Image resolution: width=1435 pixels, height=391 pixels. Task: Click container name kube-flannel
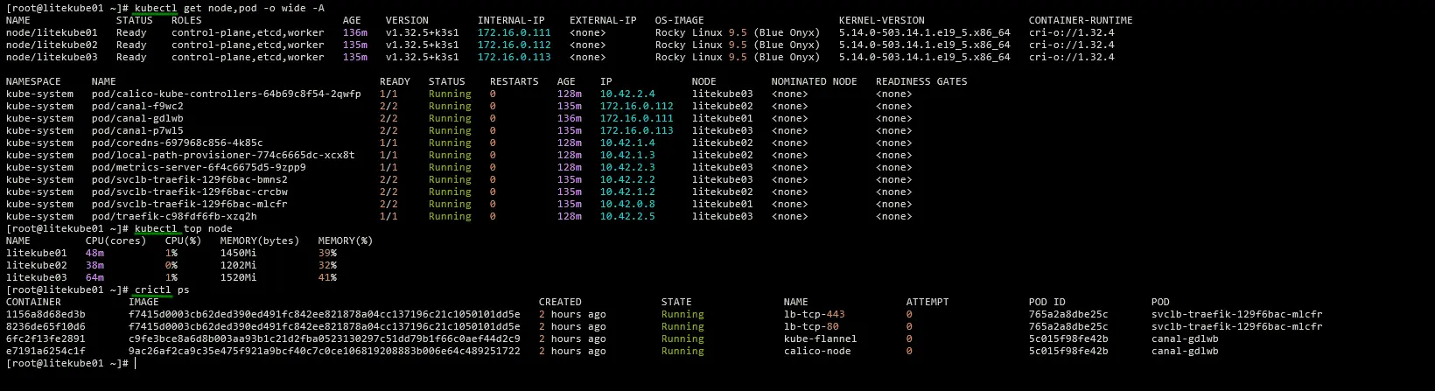821,339
